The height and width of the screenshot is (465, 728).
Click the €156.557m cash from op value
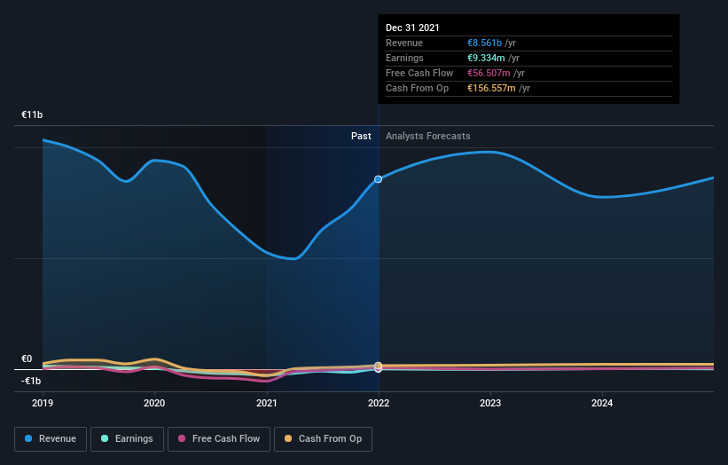[491, 88]
